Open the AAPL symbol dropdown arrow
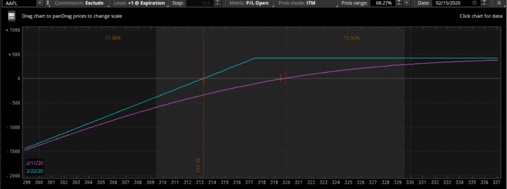507x189 pixels. point(40,3)
